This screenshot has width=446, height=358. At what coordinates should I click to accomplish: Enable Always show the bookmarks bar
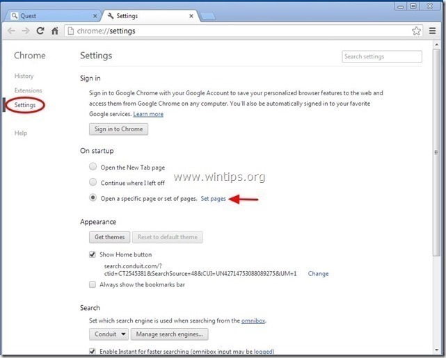pyautogui.click(x=93, y=284)
